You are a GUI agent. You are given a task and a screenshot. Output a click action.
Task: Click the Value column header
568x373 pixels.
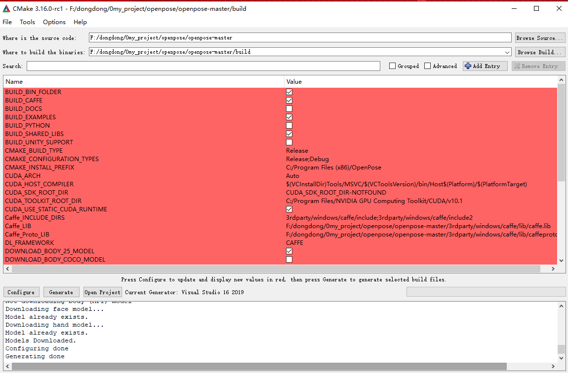421,82
